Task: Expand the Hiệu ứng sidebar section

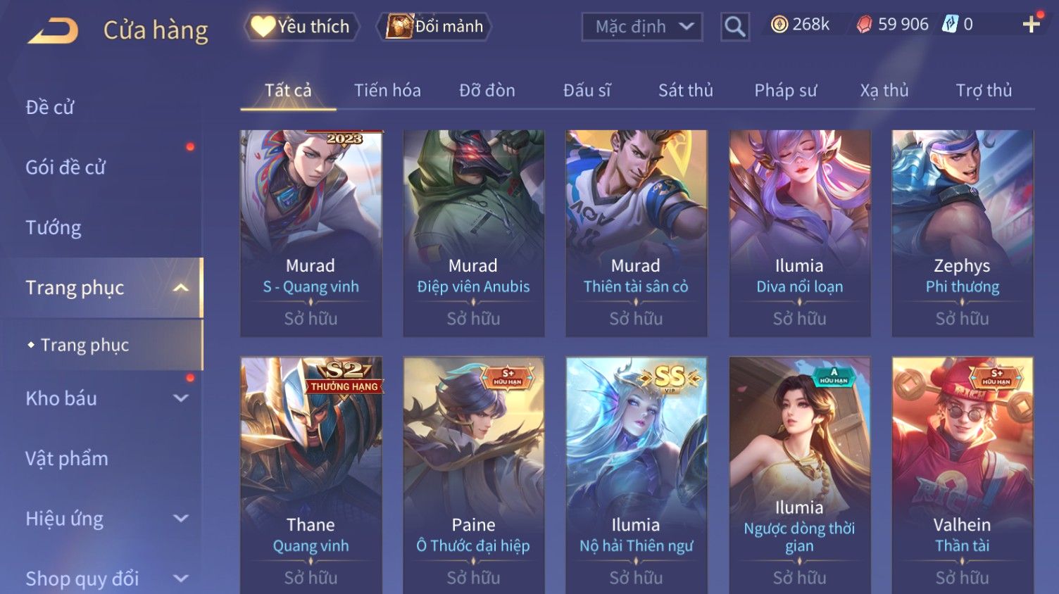Action: pos(181,519)
